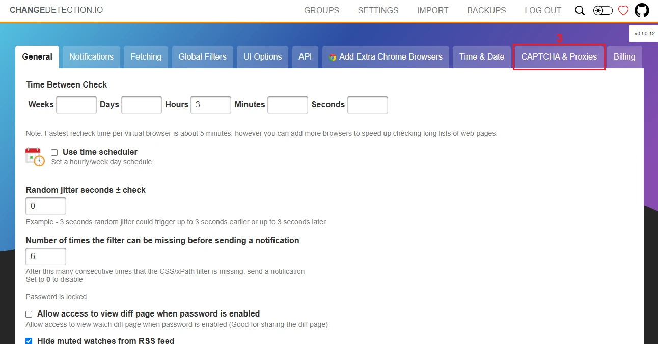Click the BACKUPS navigation link

pos(486,11)
